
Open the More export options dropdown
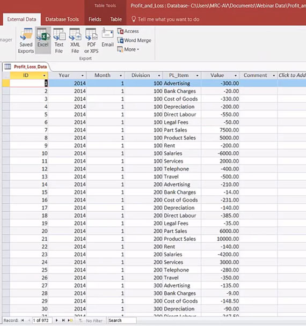pos(128,49)
